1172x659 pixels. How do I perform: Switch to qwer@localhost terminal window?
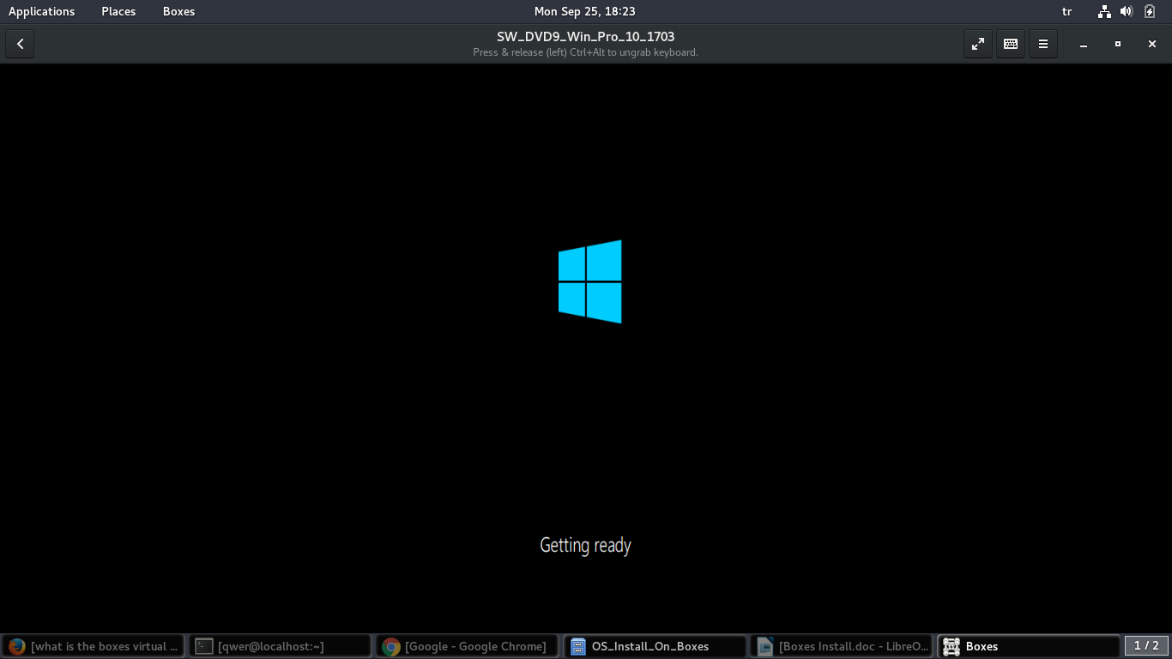(280, 646)
